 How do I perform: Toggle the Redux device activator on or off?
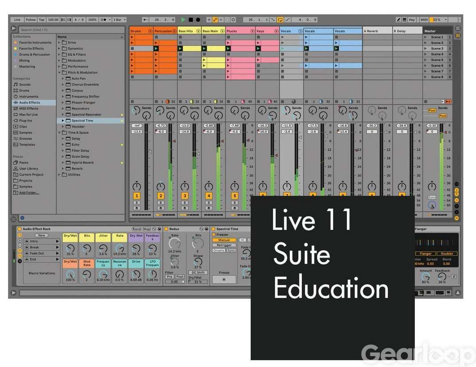(x=166, y=229)
